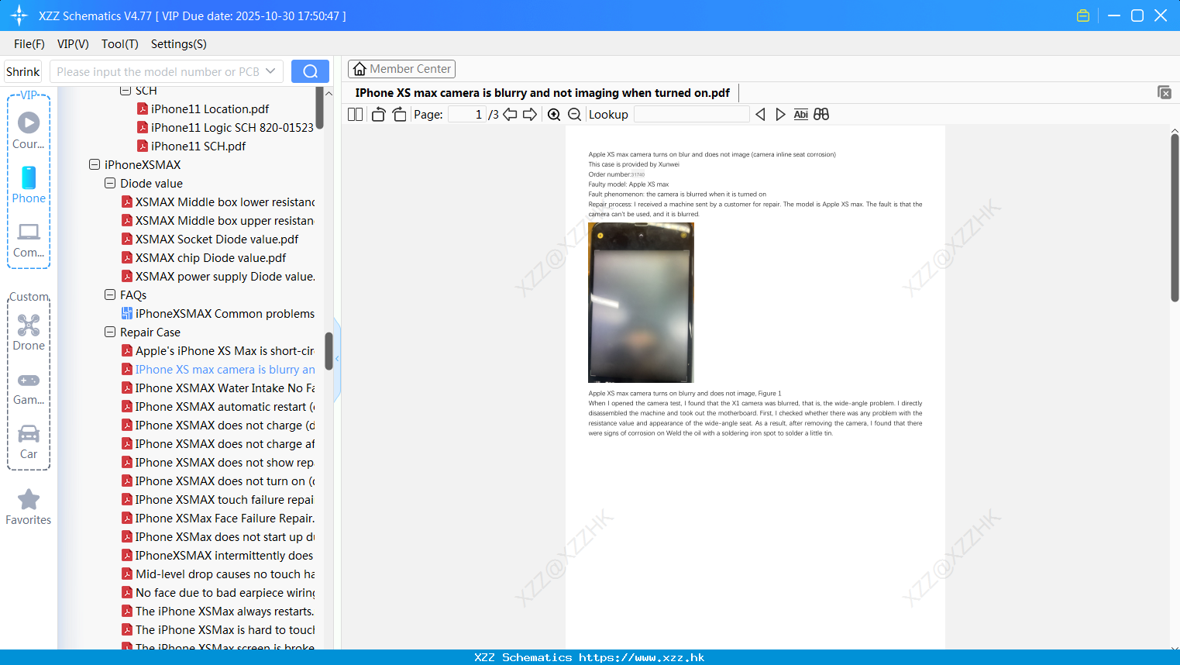This screenshot has height=665, width=1180.
Task: Click the yellow briefcase icon in title bar
Action: [x=1083, y=16]
